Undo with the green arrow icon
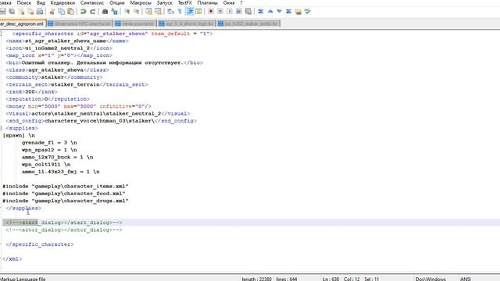The height and width of the screenshot is (281, 500). pyautogui.click(x=84, y=12)
